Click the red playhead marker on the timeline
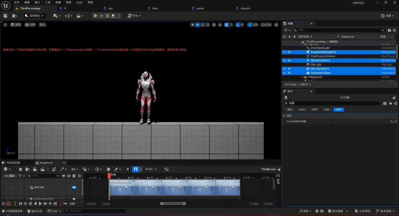Viewport: 399px width, 216px height. [x=109, y=175]
